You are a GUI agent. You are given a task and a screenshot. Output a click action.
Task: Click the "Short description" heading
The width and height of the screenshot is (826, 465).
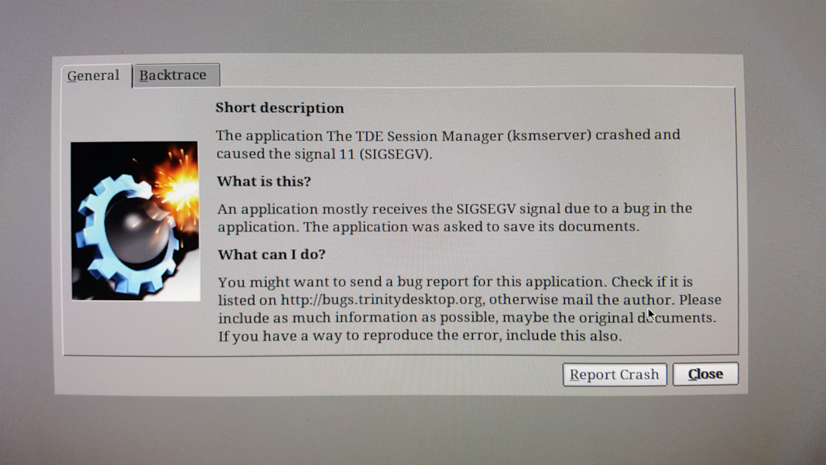tap(280, 108)
